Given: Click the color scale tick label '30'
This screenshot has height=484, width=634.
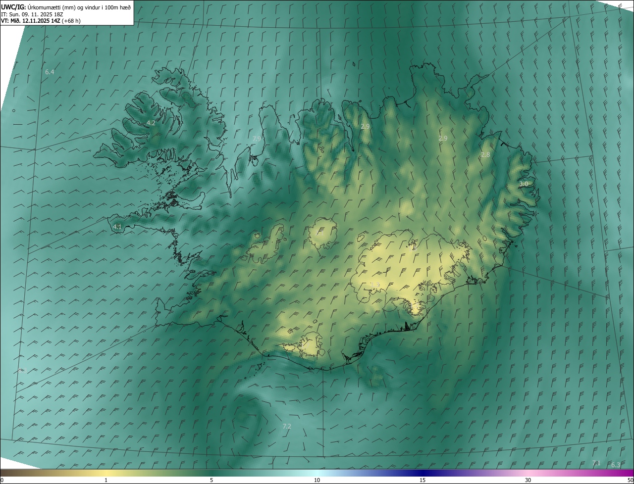Looking at the screenshot, I should coord(528,480).
